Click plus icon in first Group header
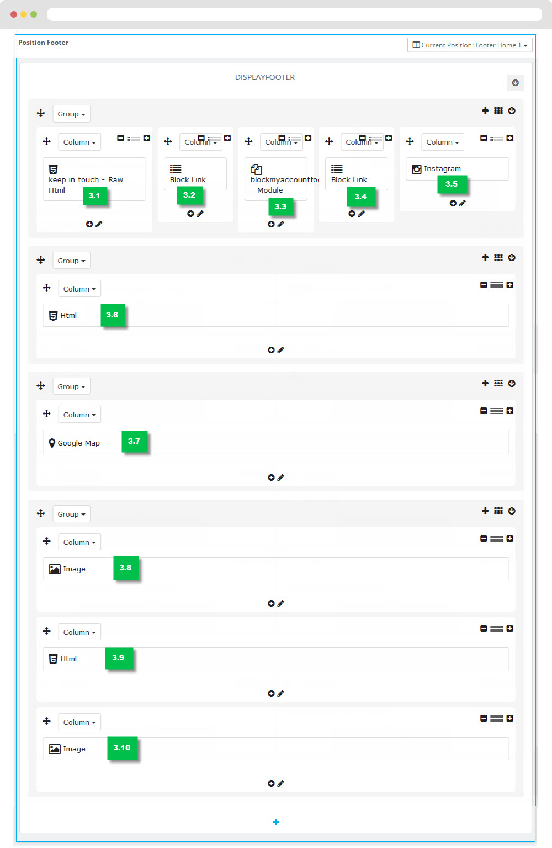Image resolution: width=552 pixels, height=848 pixels. (485, 110)
